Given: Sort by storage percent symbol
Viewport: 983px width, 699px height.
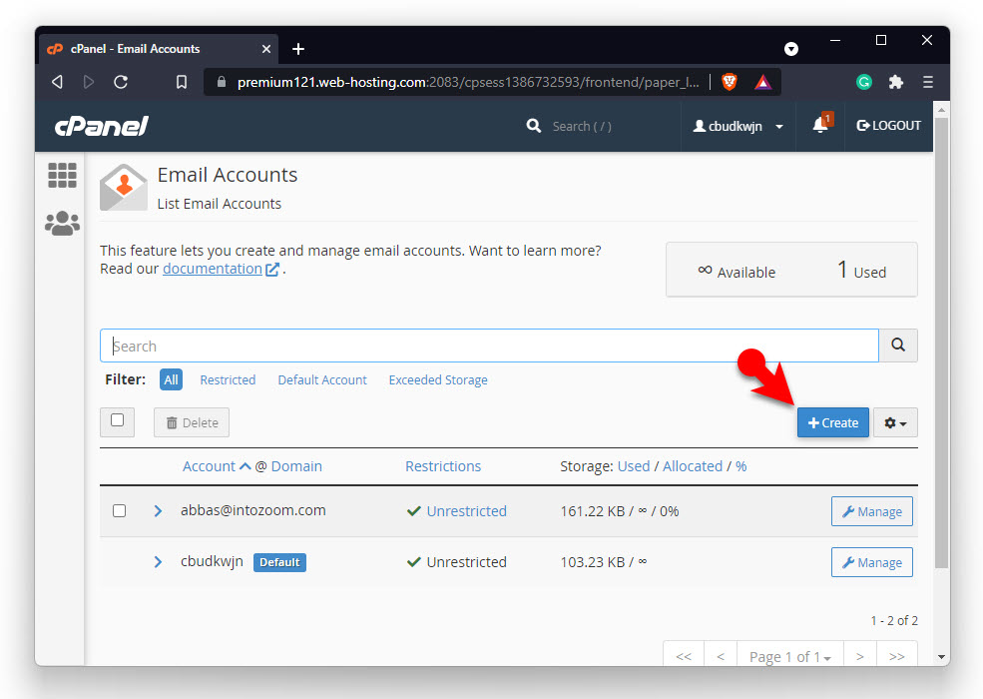Looking at the screenshot, I should (x=741, y=466).
